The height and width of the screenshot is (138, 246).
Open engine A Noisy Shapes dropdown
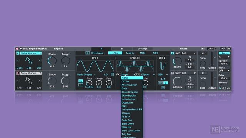[31, 53]
